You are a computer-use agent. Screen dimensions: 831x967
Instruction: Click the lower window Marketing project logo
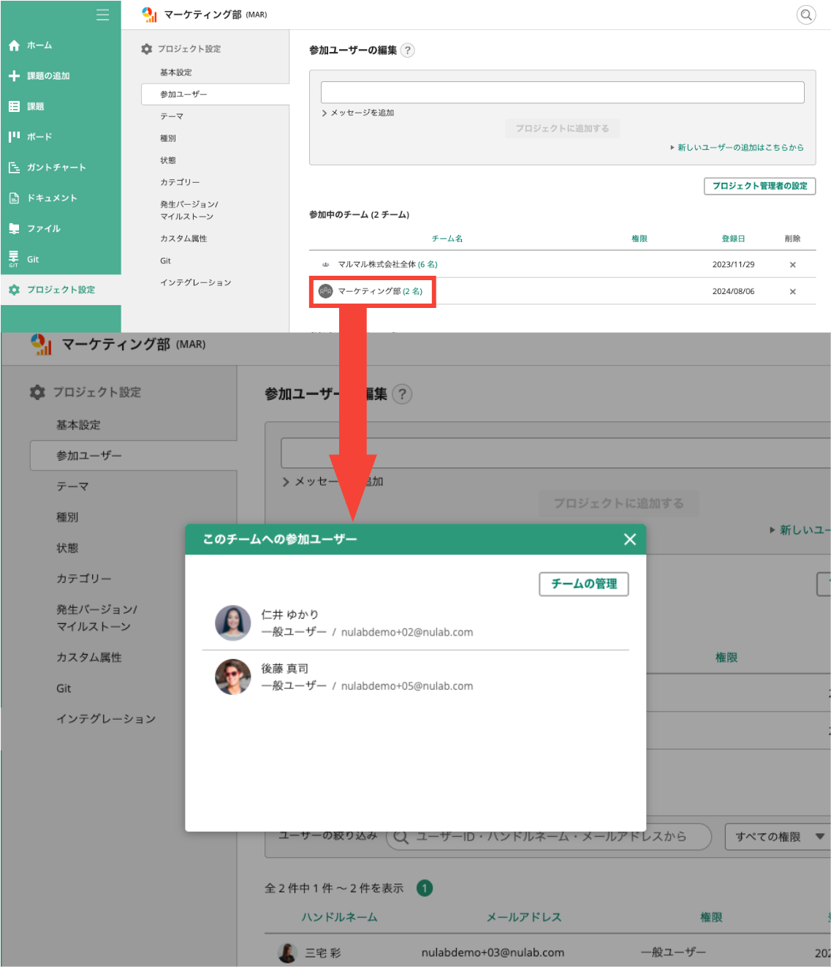tap(42, 345)
